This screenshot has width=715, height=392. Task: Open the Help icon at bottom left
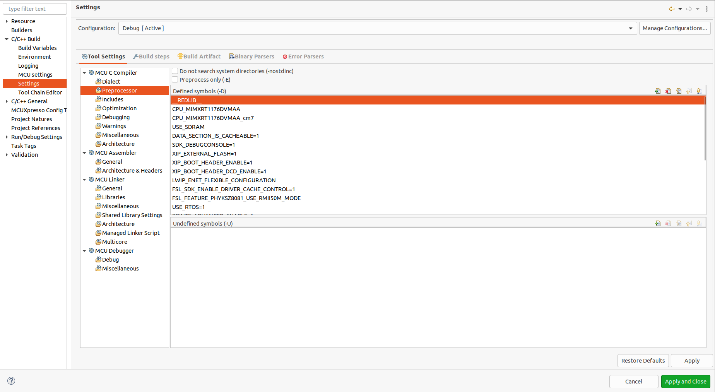(11, 381)
